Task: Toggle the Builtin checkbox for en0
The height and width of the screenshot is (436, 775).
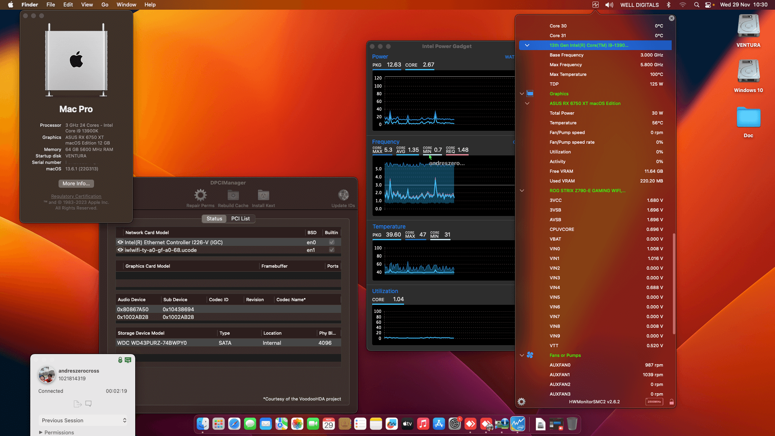Action: click(x=331, y=242)
